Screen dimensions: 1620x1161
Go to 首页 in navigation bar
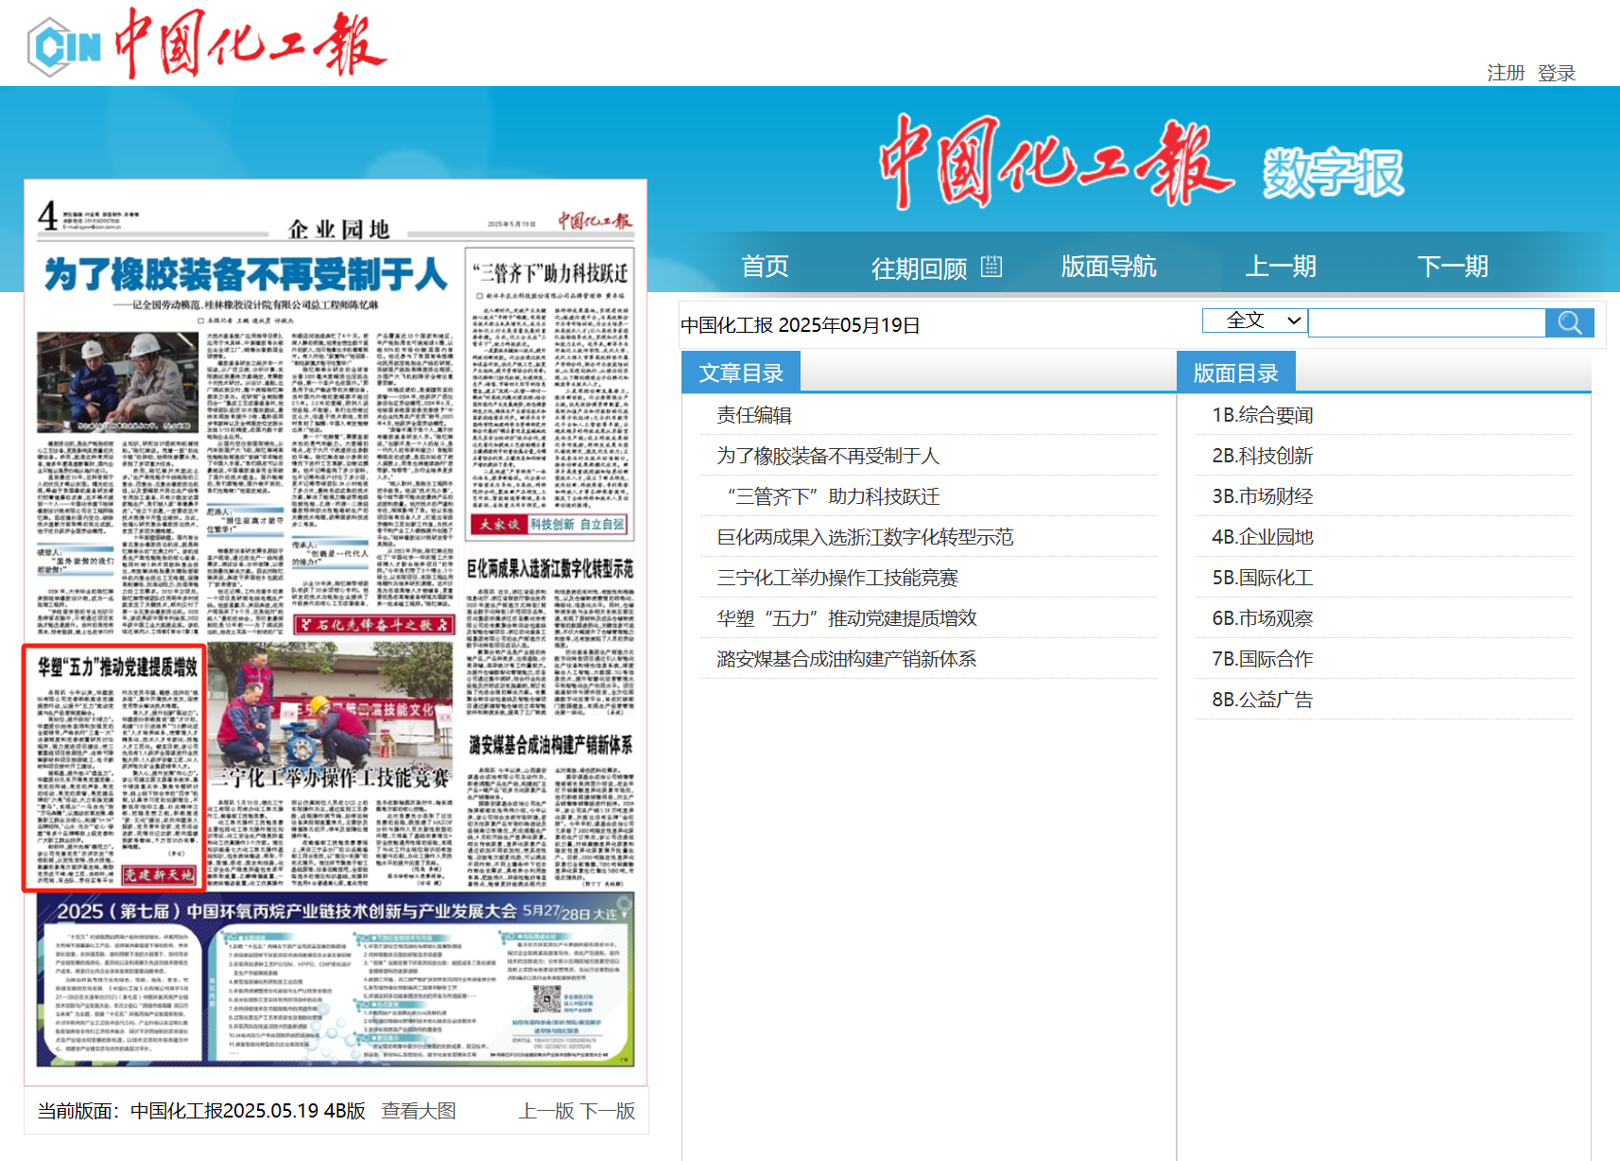coord(764,267)
